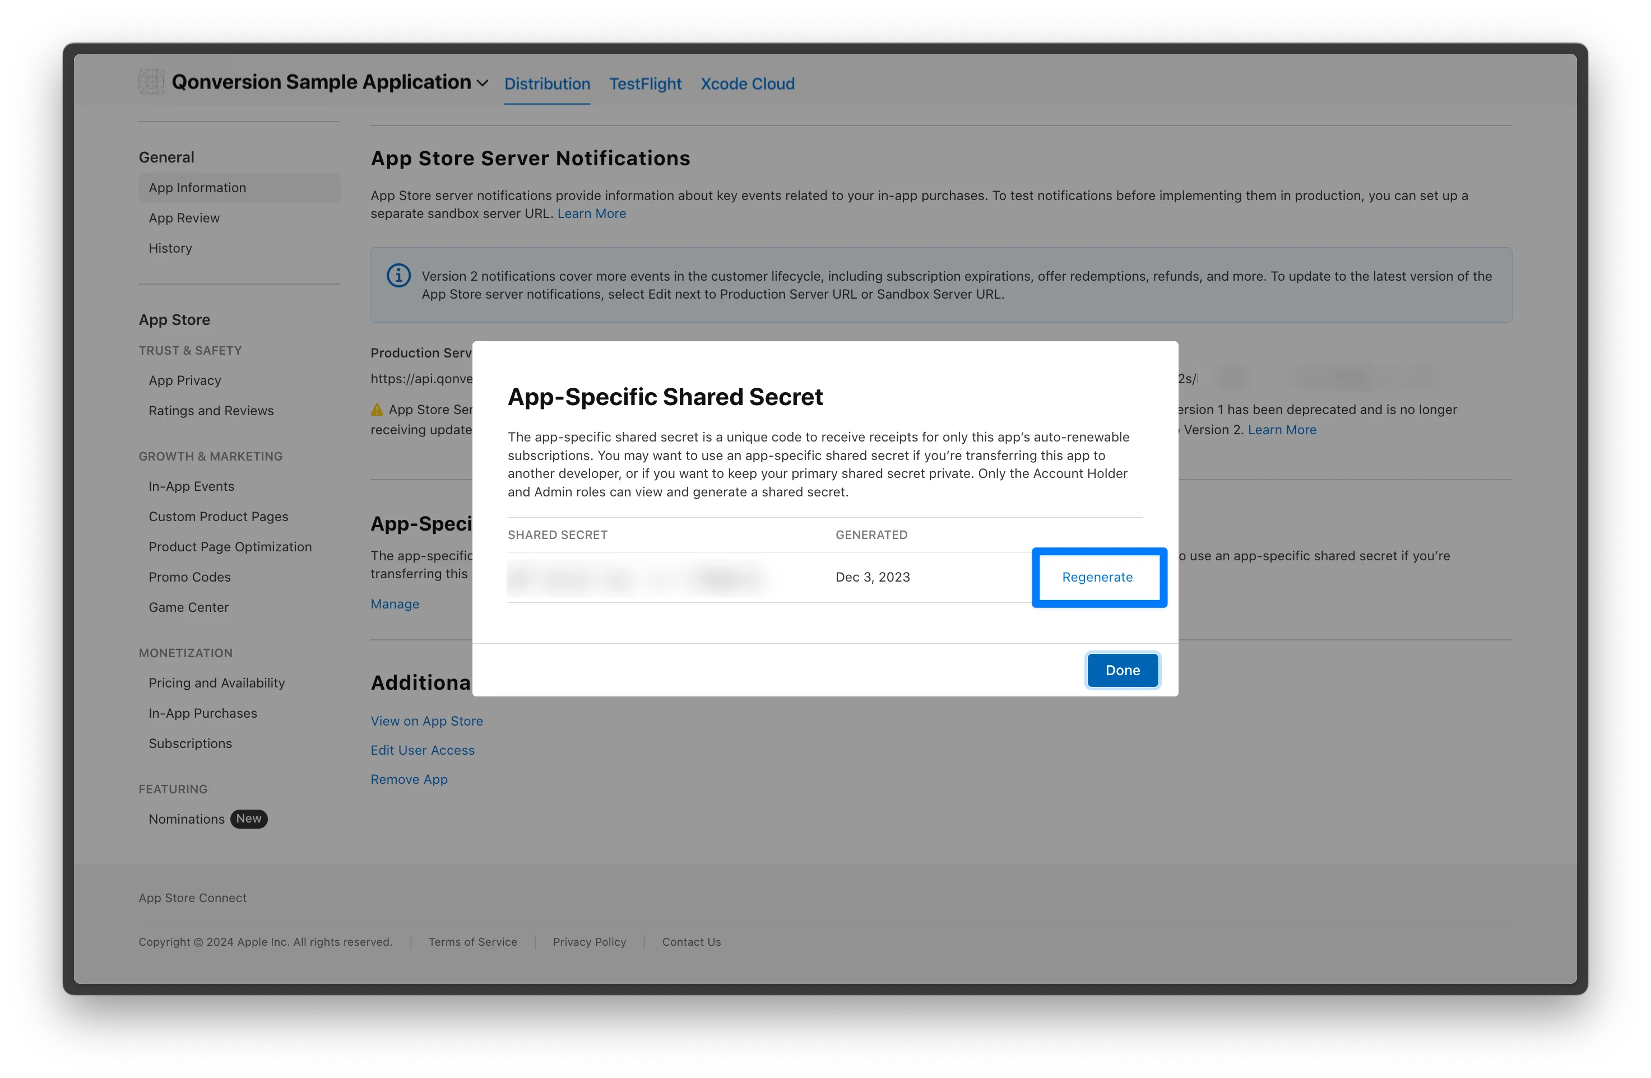
Task: Select Ratings and Reviews in the sidebar
Action: pos(210,410)
